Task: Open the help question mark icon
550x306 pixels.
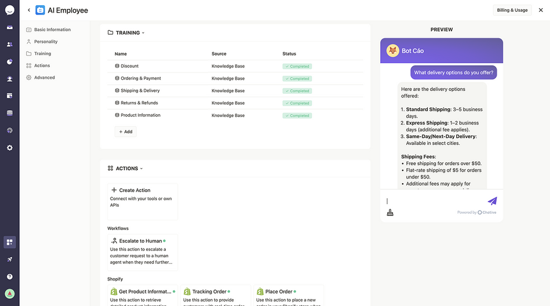Action: coord(9,276)
